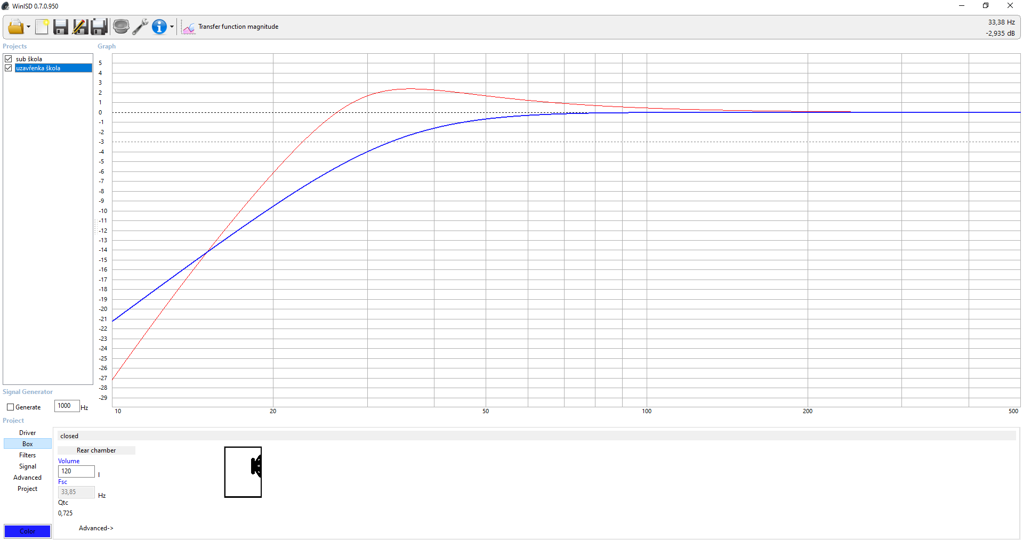Close the WinISD window

point(1010,6)
